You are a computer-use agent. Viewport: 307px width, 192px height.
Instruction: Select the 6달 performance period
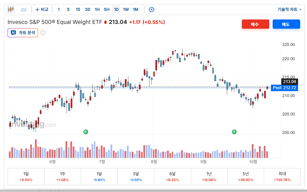[x=173, y=177]
